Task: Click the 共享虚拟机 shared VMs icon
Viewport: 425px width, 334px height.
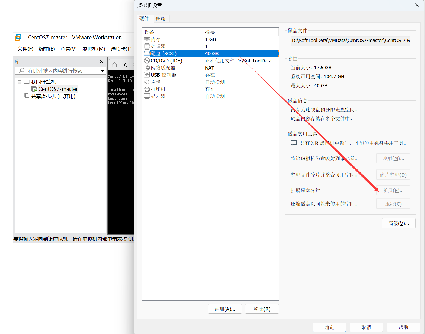Action: coord(27,96)
